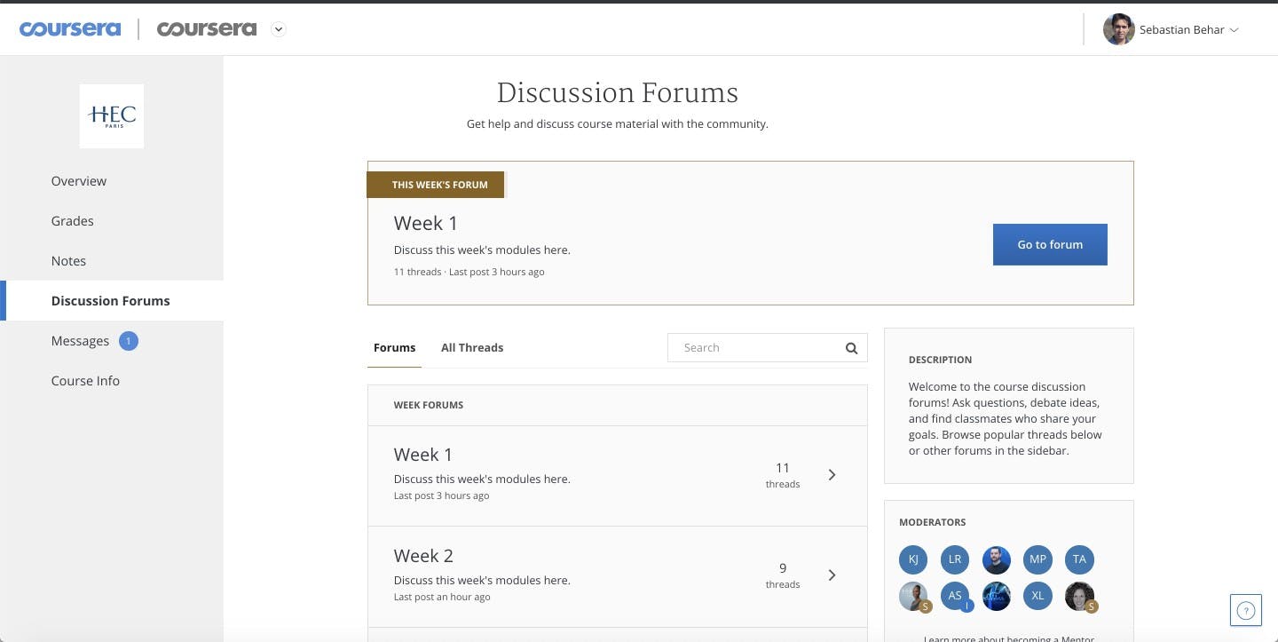Switch to the Forums tab
Screen dimensions: 1278x642
tap(395, 348)
